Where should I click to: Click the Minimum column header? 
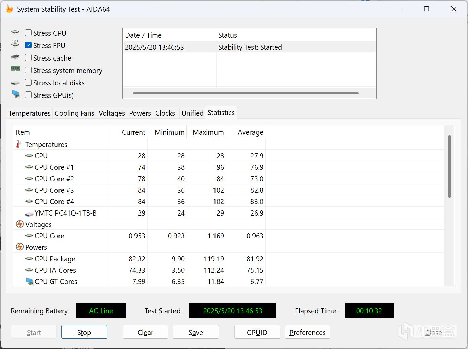point(167,132)
